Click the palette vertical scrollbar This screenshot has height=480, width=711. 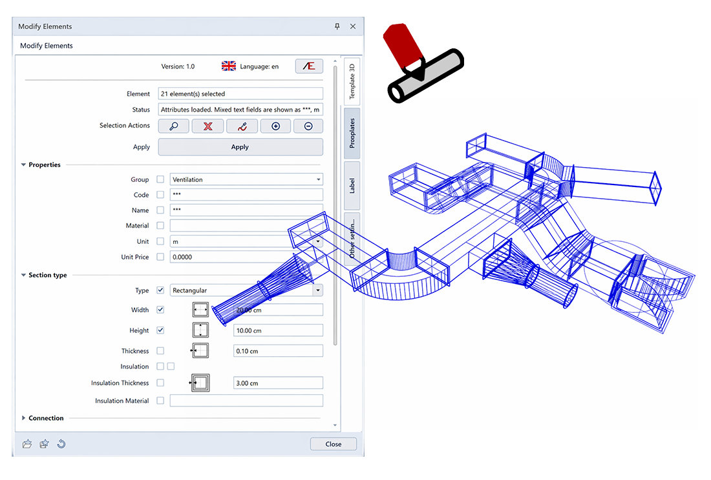click(x=335, y=206)
